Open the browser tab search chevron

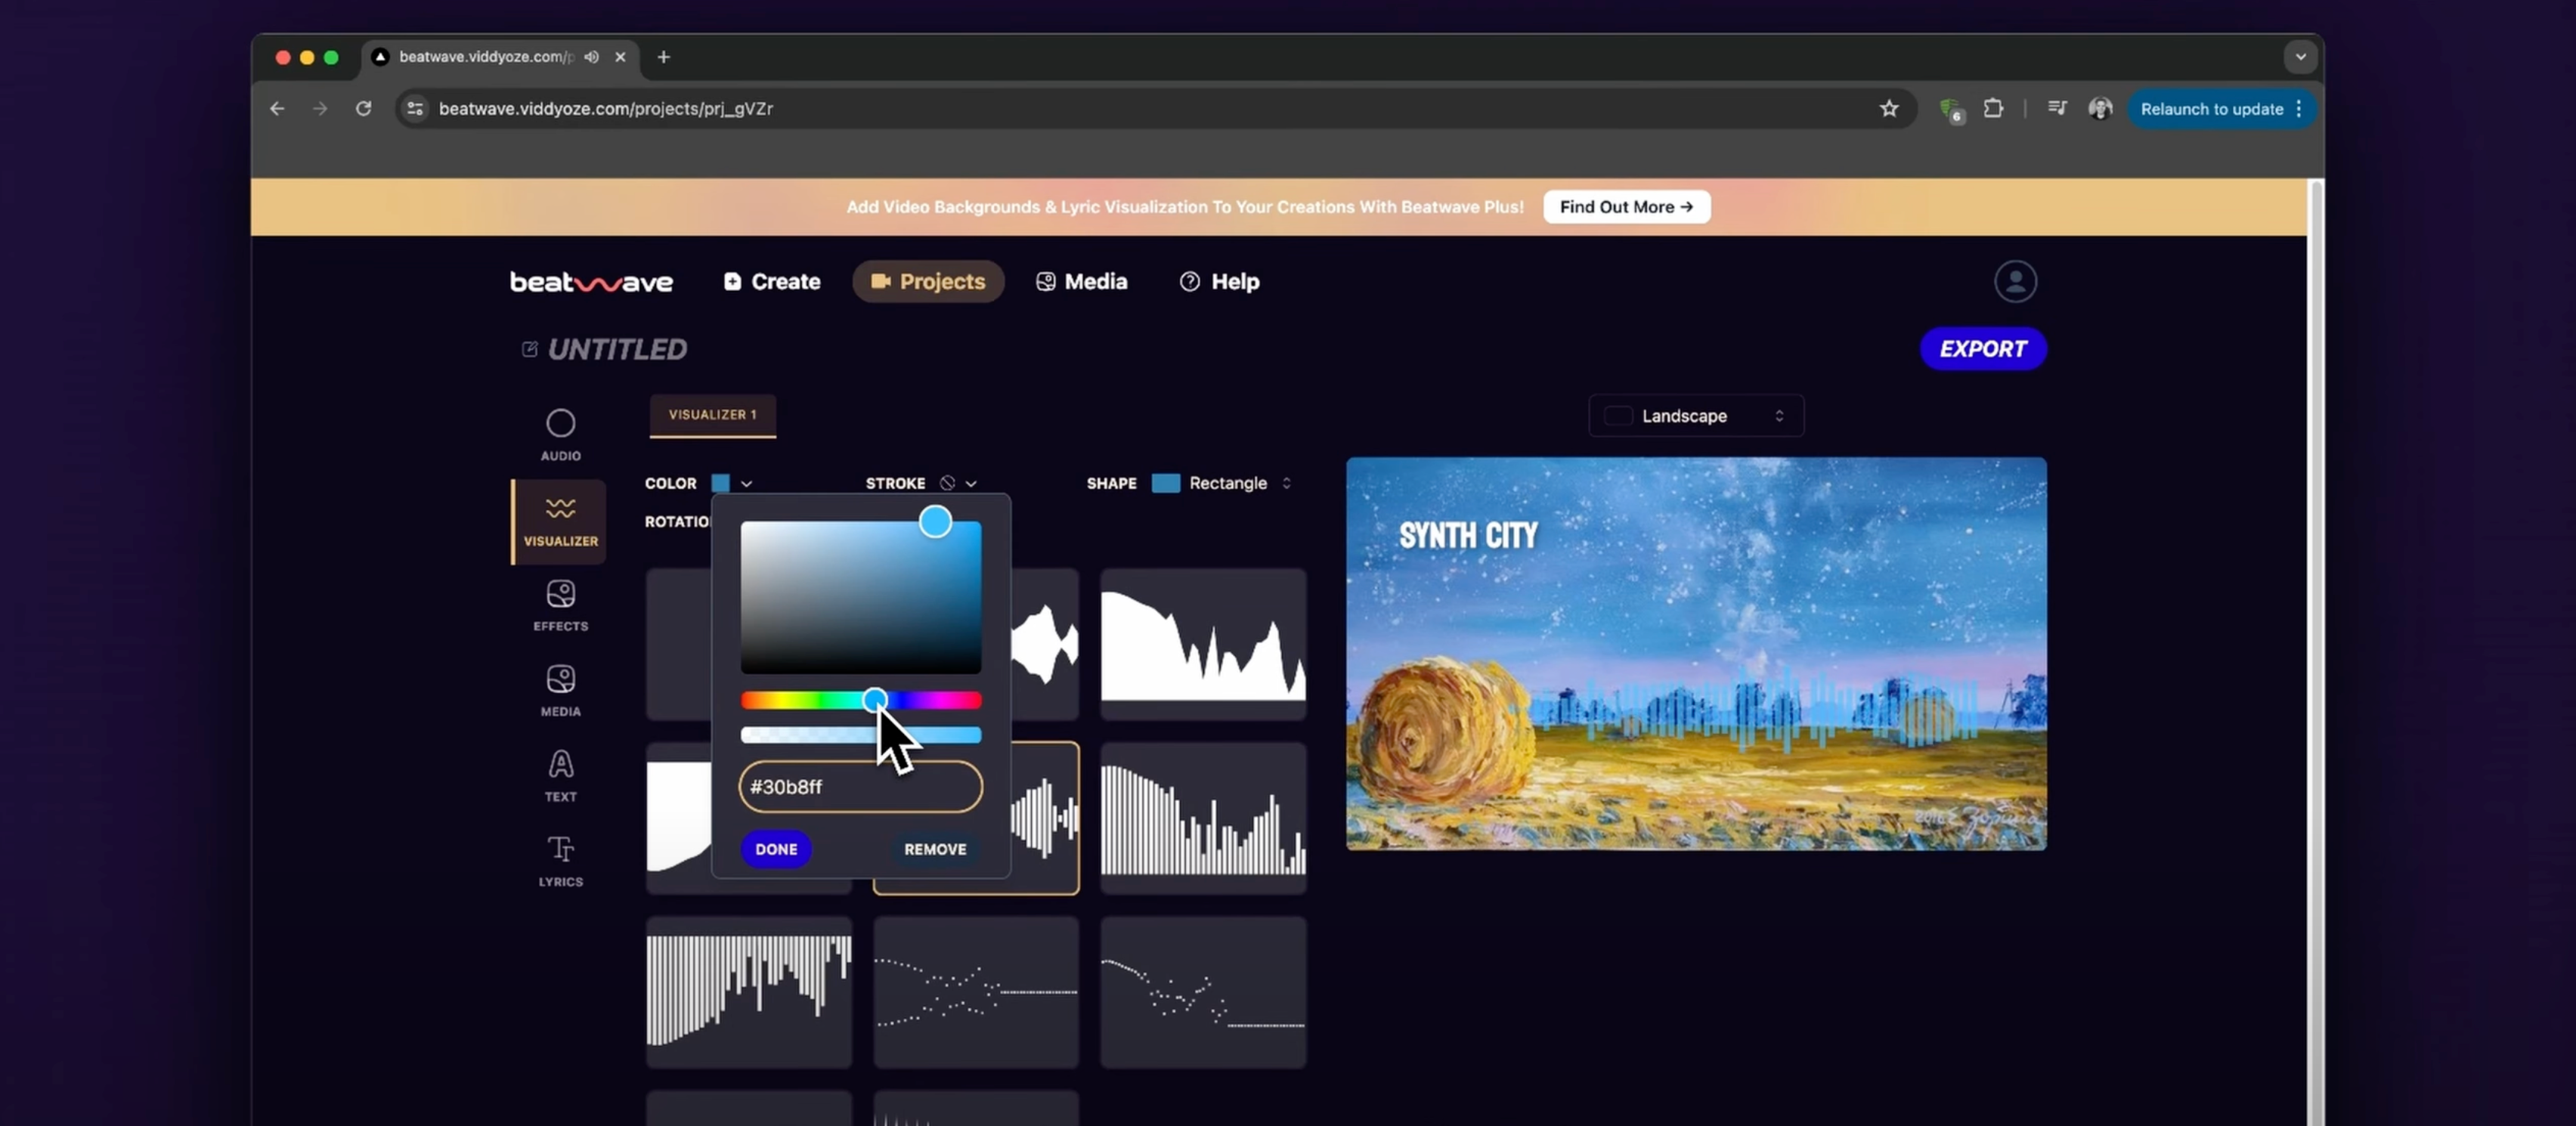[x=2300, y=57]
